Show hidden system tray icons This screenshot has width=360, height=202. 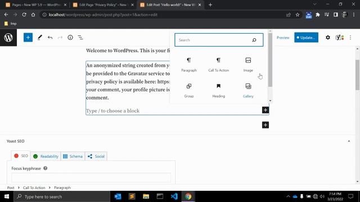[x=288, y=196]
